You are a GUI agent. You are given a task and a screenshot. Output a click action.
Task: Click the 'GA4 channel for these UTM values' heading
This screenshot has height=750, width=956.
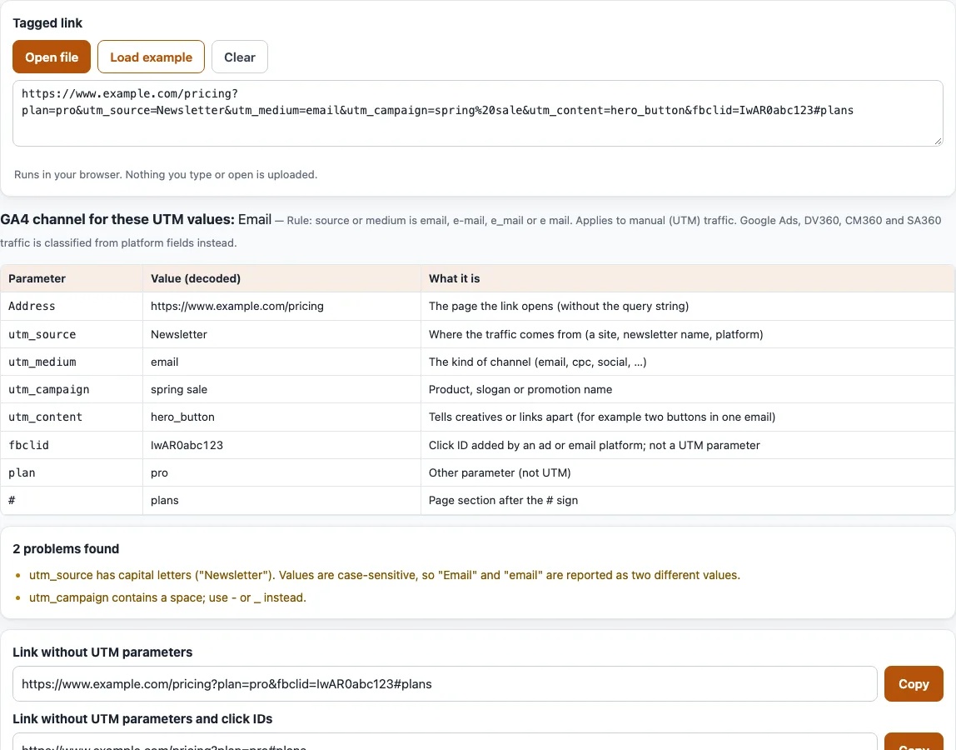pos(117,219)
